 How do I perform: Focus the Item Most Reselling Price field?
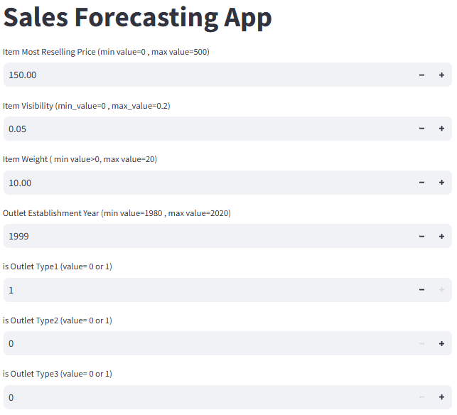coord(208,75)
